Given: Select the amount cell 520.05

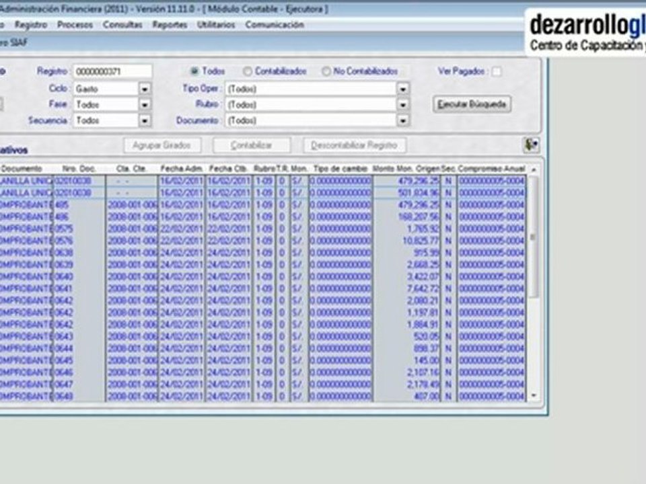Looking at the screenshot, I should (x=406, y=336).
